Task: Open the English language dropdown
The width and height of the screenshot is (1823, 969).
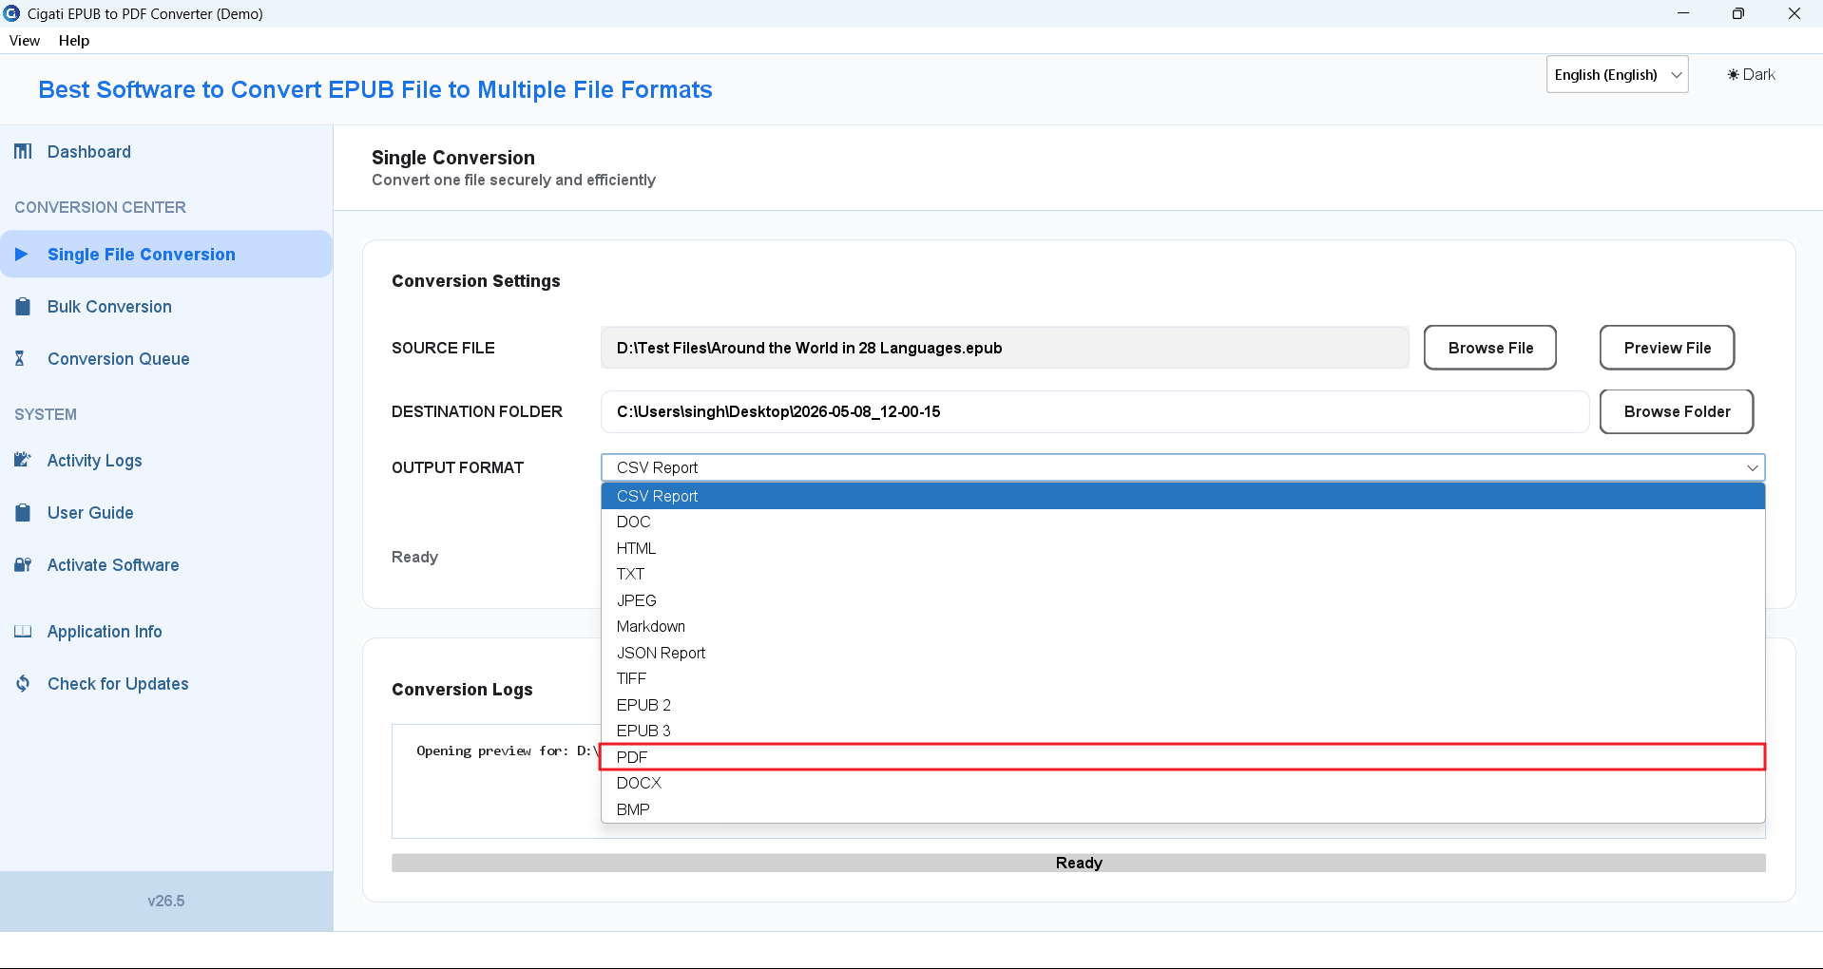Action: pyautogui.click(x=1617, y=75)
